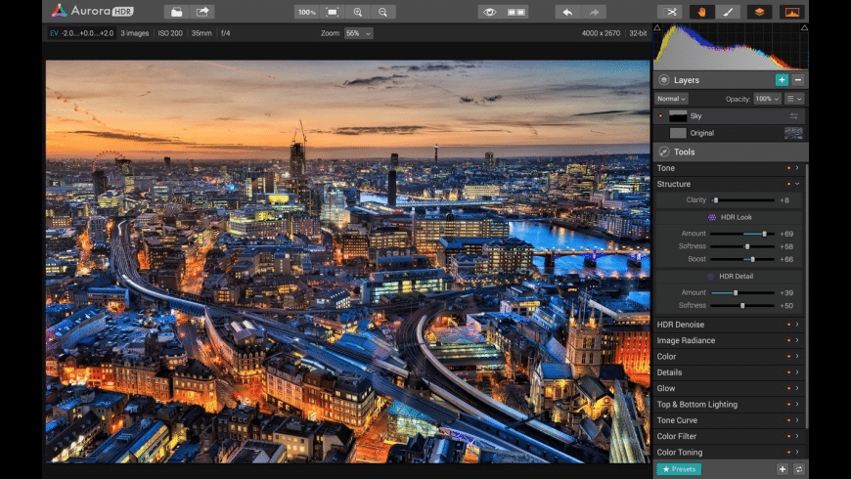The image size is (851, 479).
Task: Toggle the HDR Denoise enable dot
Action: point(788,325)
